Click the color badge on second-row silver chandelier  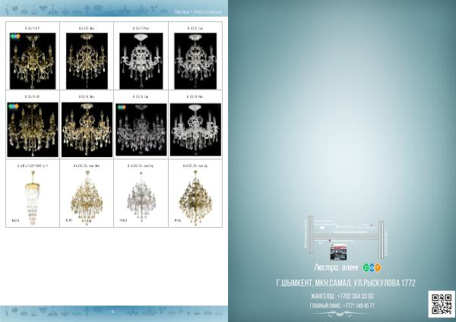pos(121,109)
